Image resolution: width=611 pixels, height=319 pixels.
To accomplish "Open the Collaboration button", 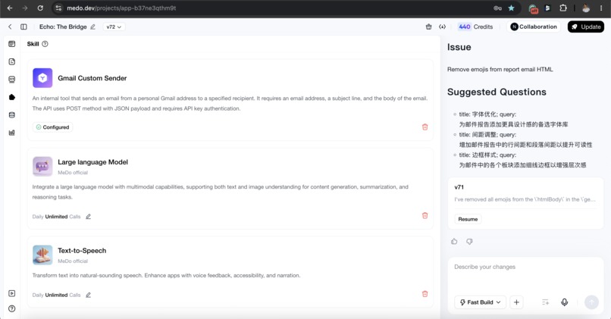I will [x=534, y=27].
